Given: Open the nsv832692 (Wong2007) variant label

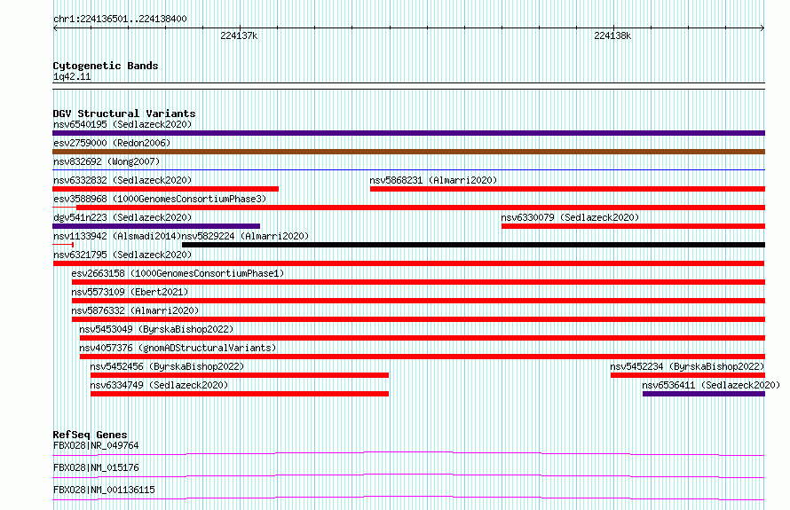Looking at the screenshot, I should point(107,161).
